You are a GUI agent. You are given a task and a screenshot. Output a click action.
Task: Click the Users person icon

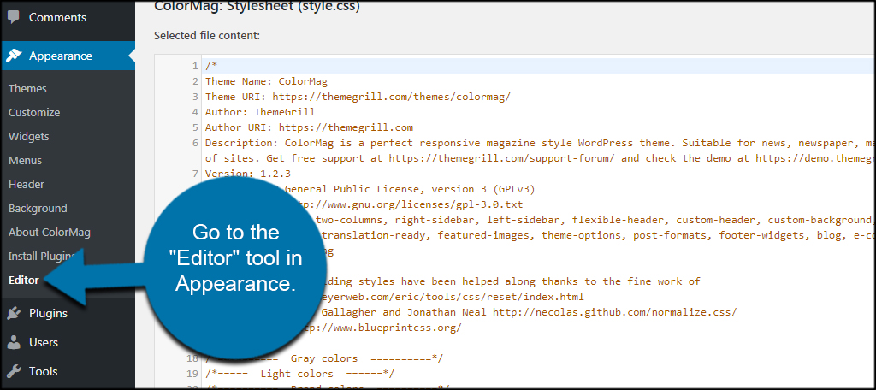coord(14,342)
